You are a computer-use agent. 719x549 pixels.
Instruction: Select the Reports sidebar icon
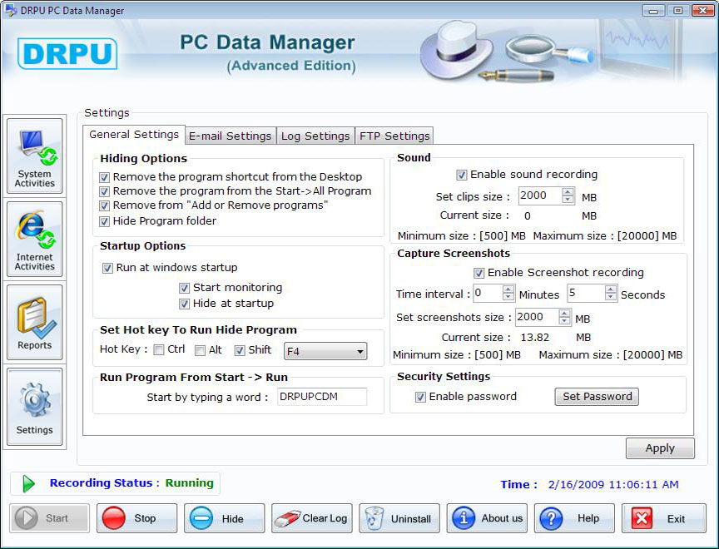point(34,322)
